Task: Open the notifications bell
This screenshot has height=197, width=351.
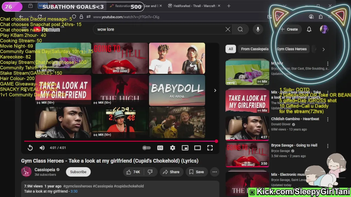Action: [x=309, y=29]
